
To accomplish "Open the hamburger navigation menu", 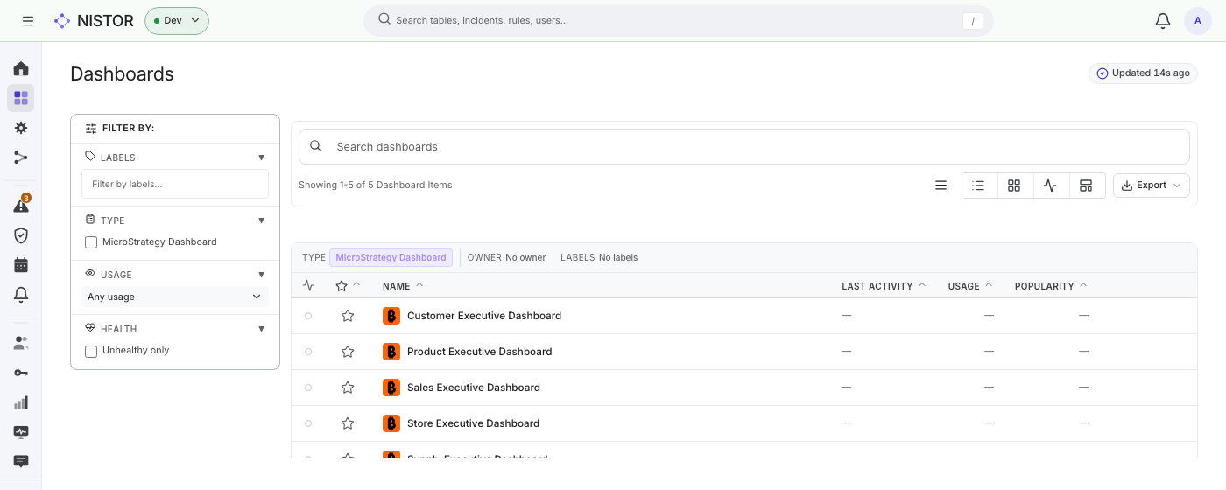I will (28, 21).
